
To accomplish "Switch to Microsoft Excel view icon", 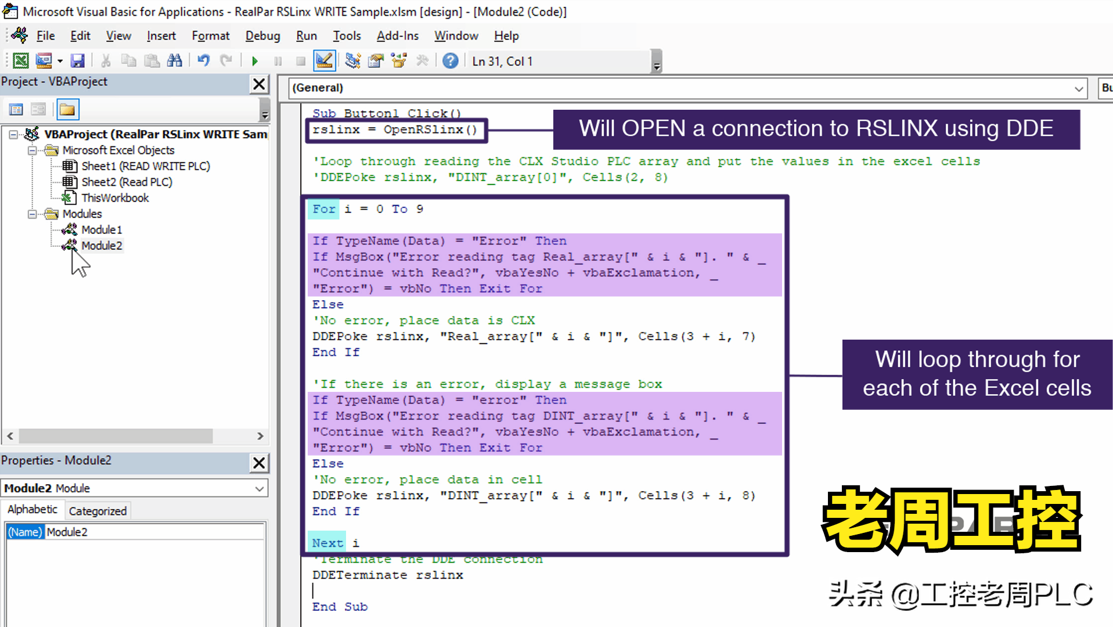I will (x=21, y=61).
